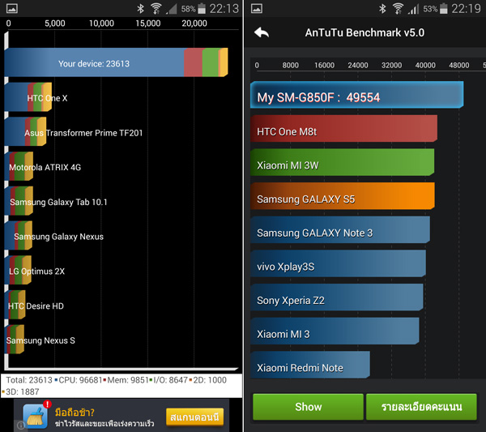The image size is (486, 432).
Task: Tap the มือถือช้า? ad headline
Action: [x=75, y=413]
